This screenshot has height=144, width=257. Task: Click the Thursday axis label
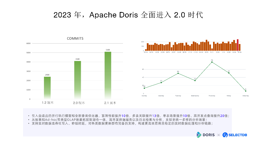pos(212,96)
